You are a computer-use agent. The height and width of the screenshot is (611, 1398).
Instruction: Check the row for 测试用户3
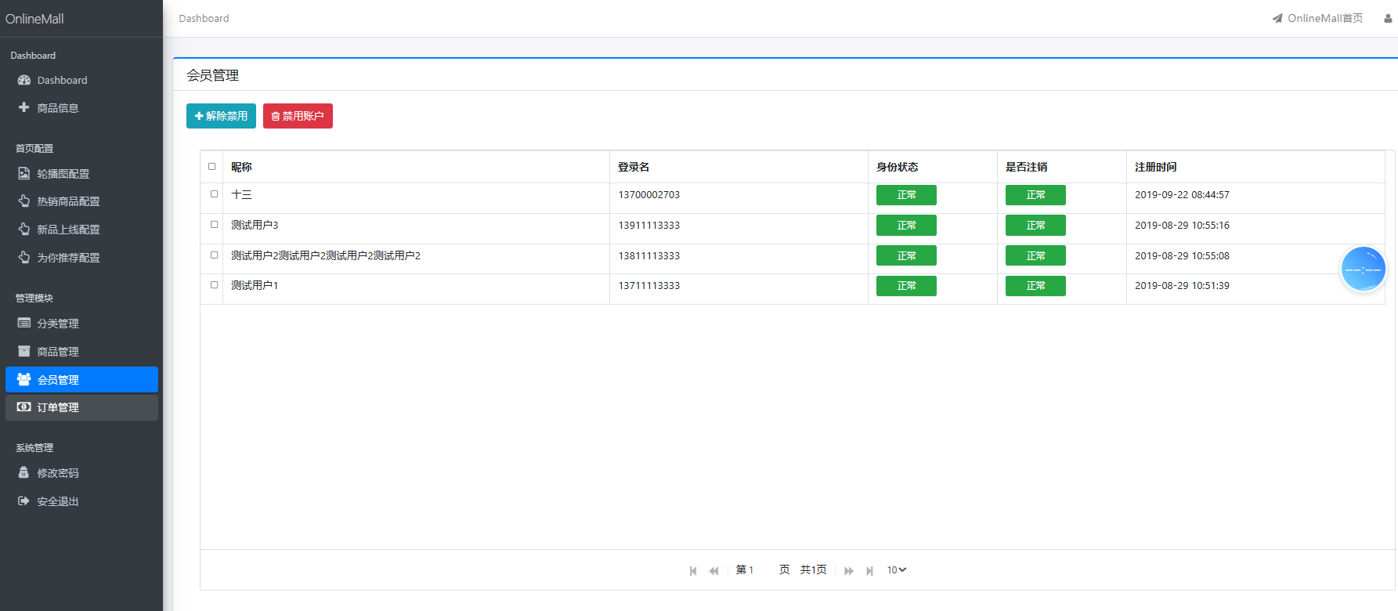click(x=214, y=225)
